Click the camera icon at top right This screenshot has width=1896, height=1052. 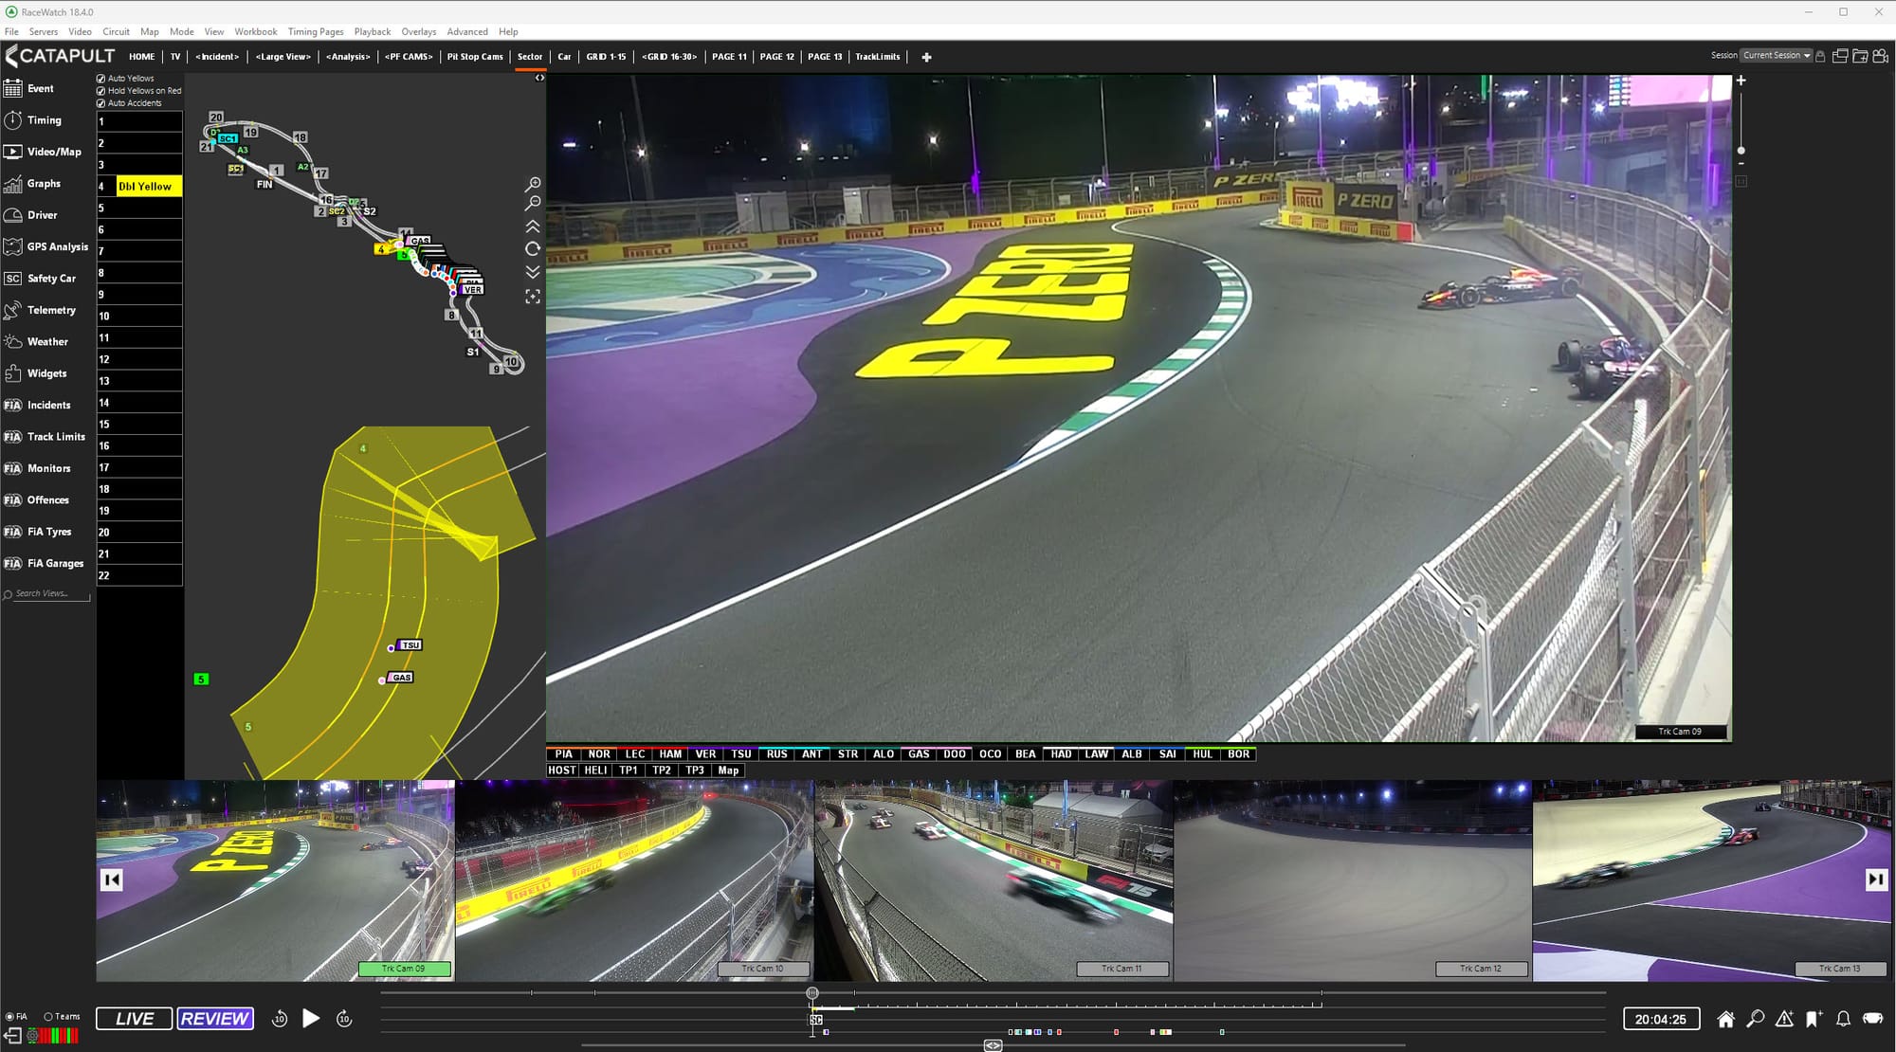1881,56
